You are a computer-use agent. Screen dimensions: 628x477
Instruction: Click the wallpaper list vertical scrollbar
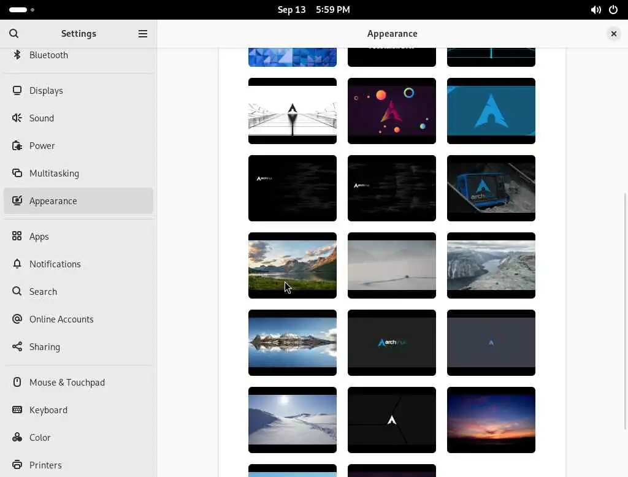(625, 311)
